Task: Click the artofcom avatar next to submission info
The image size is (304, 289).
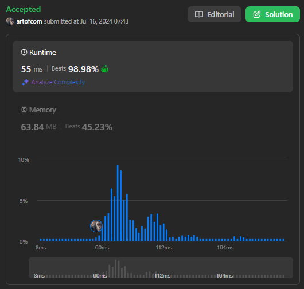Action: tap(10, 21)
